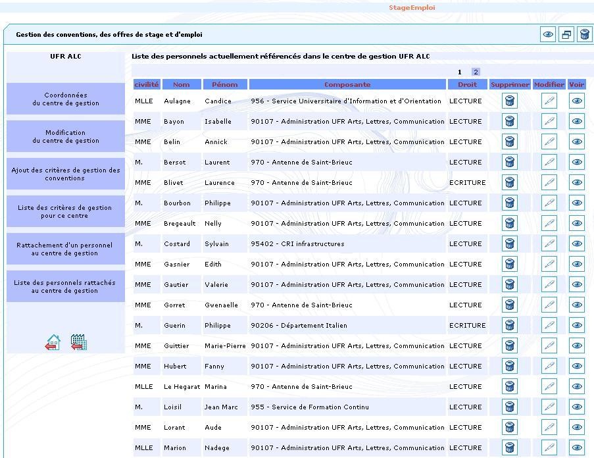Click the edit pencil icon for Bayon Isabelle
This screenshot has width=594, height=458.
[549, 121]
